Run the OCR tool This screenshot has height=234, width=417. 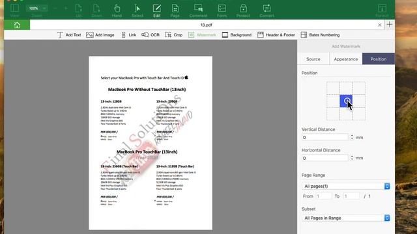point(151,34)
